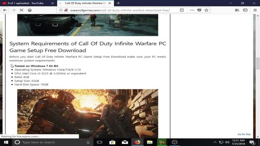
Task: Toggle reader view in address bar
Action: coord(182,10)
